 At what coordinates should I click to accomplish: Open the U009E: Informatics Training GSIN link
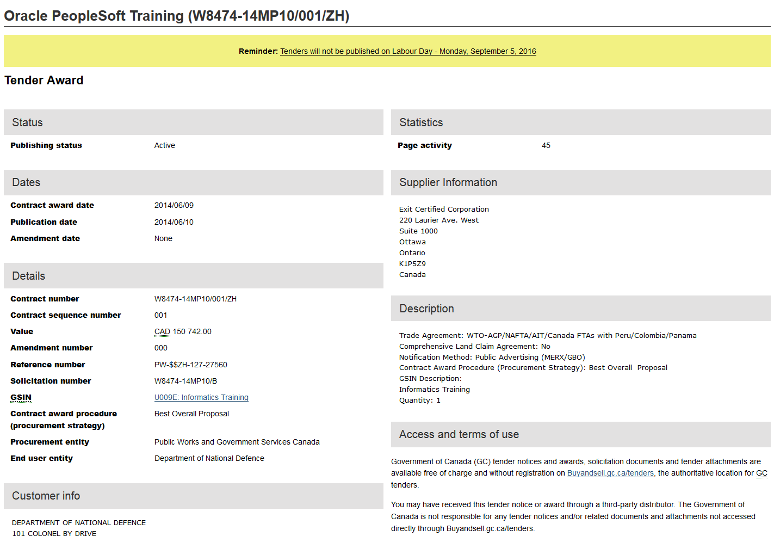point(201,397)
